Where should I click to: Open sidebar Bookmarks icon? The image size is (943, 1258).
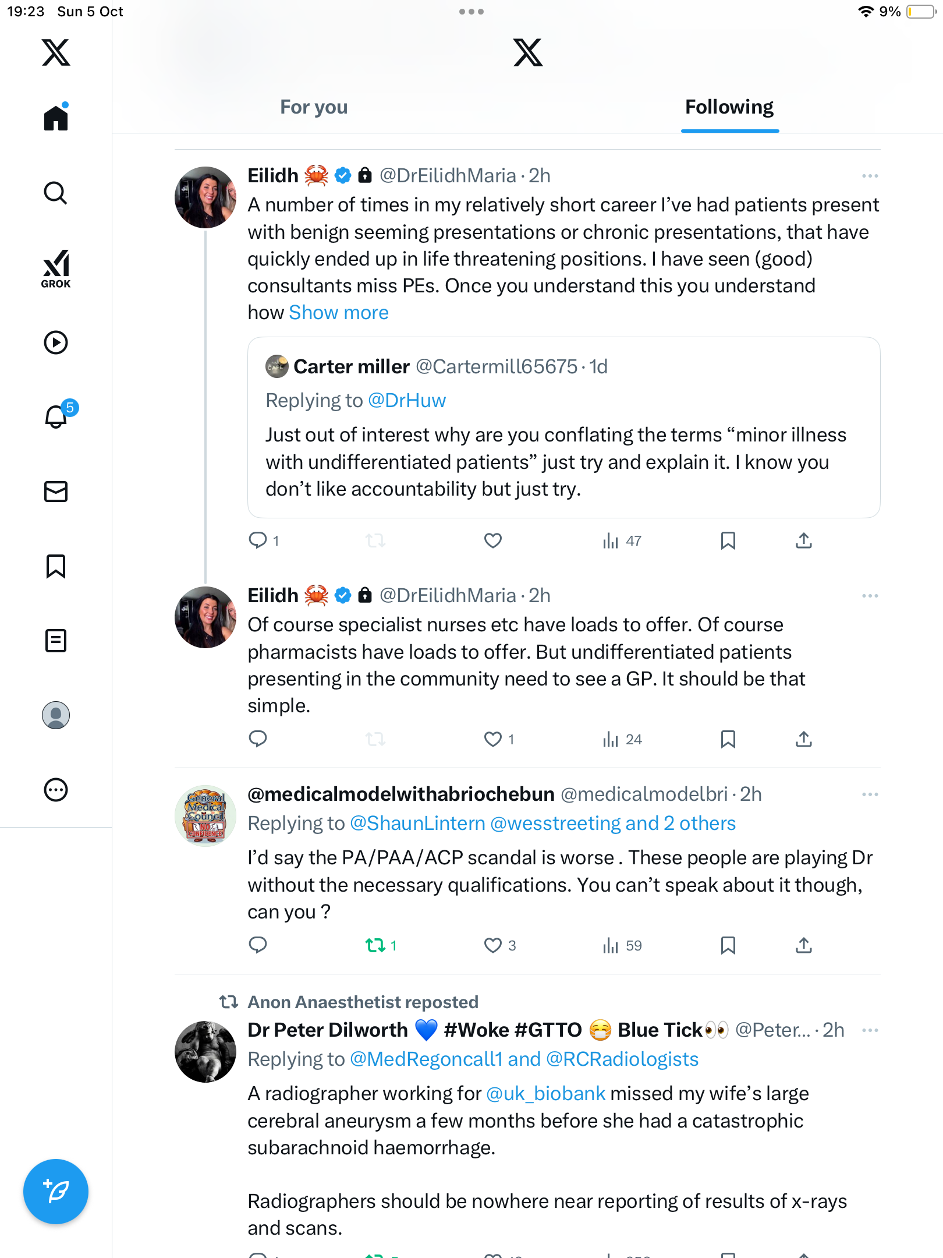(56, 566)
